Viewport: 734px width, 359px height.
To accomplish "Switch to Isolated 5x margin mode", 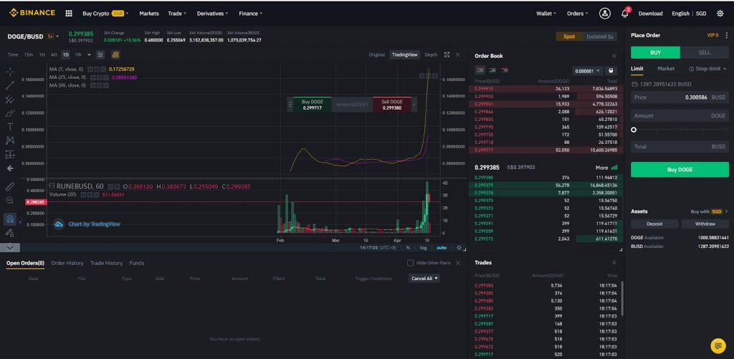I will point(600,37).
